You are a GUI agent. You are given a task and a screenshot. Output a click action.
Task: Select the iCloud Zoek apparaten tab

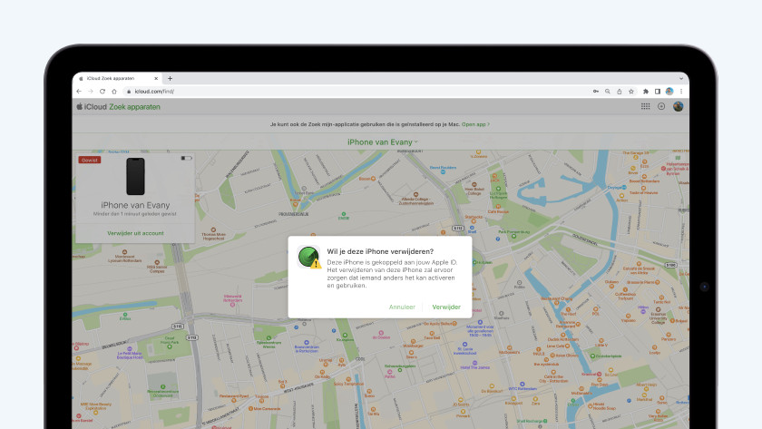[x=115, y=78]
